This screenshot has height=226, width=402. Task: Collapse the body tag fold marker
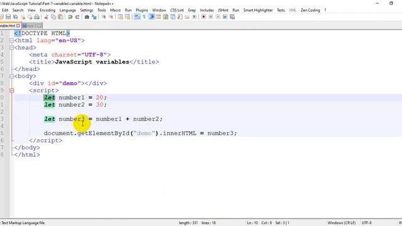tap(11, 76)
